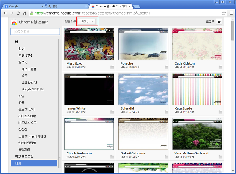The width and height of the screenshot is (236, 174).
Task: Click the Yann Arthus-Bertrand title link
Action: click(x=191, y=153)
